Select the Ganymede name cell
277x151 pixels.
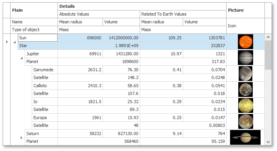click(x=45, y=70)
